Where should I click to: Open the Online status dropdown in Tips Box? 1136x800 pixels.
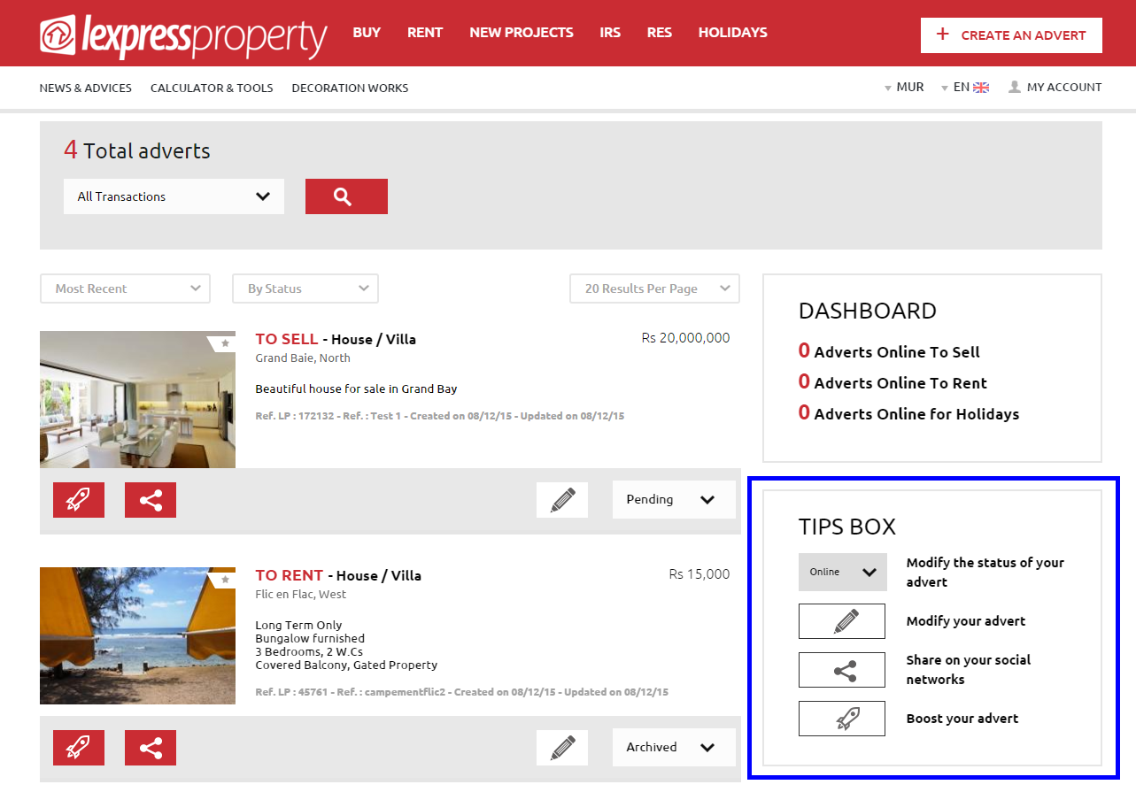click(x=842, y=573)
